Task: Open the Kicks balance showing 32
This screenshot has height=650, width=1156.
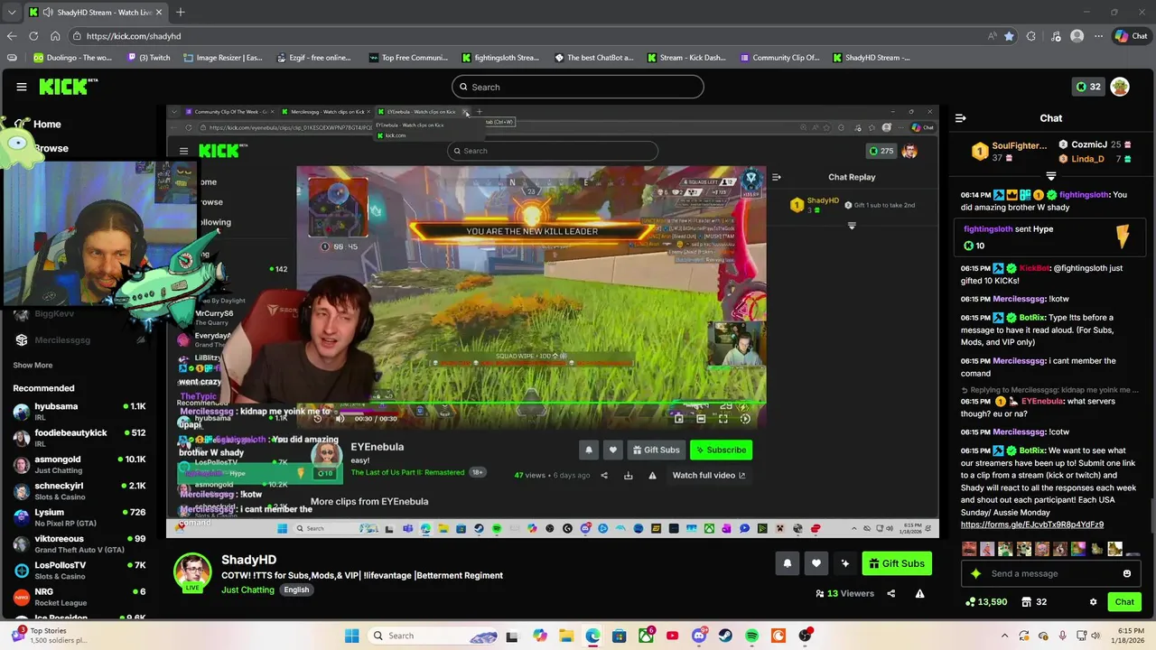Action: tap(1087, 87)
